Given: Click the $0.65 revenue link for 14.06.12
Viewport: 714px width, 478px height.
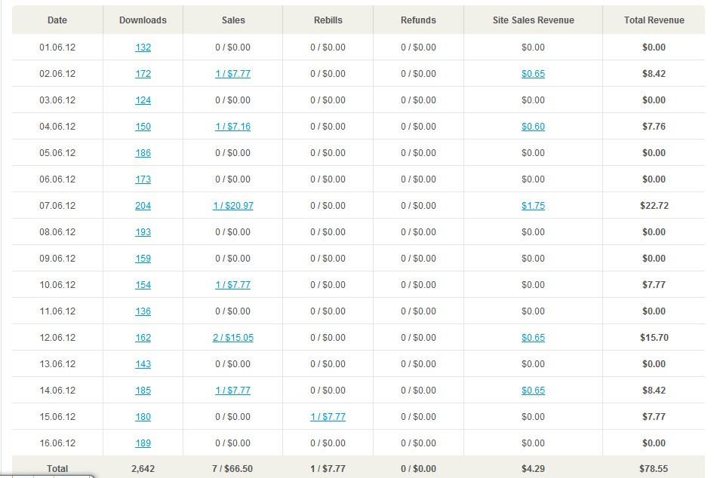Looking at the screenshot, I should (x=533, y=391).
